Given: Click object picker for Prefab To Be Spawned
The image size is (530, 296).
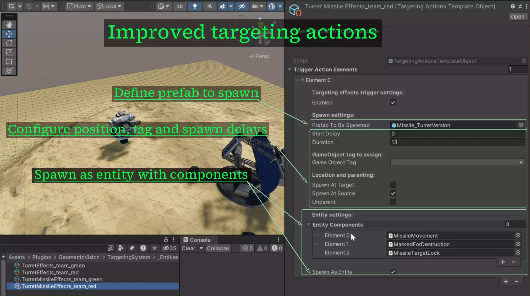Looking at the screenshot, I should (x=521, y=125).
